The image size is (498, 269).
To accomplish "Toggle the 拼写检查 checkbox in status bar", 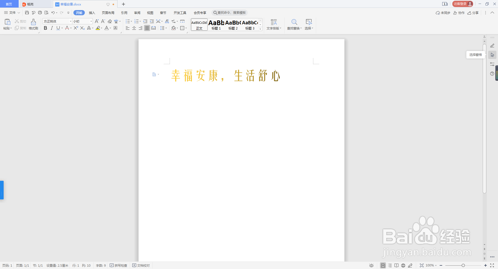I will (119, 265).
